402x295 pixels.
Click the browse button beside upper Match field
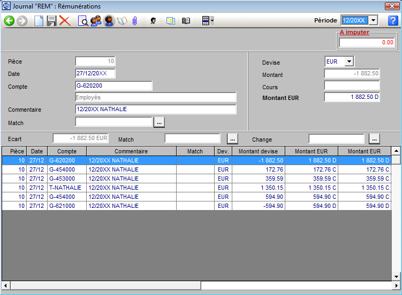(x=159, y=123)
